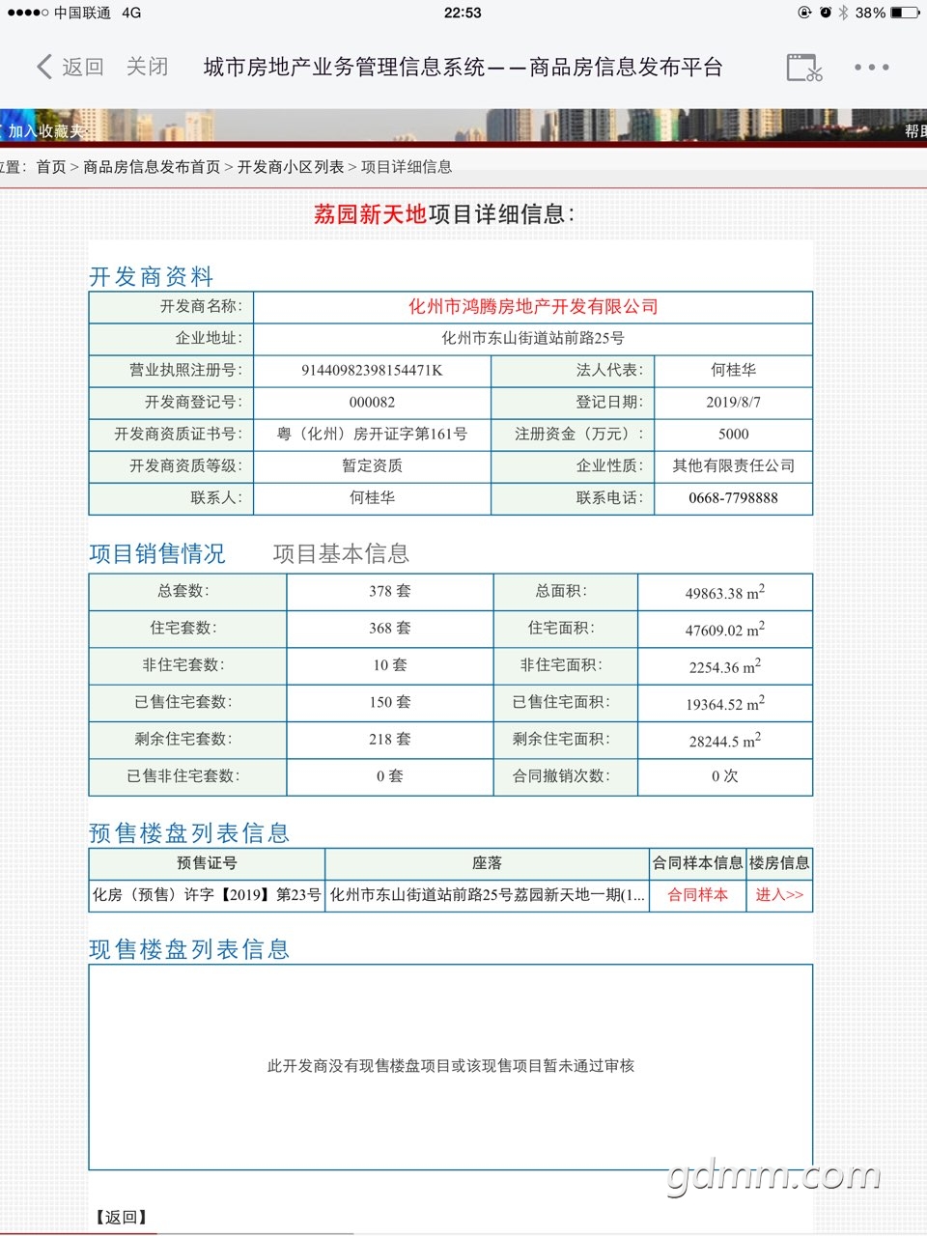Image resolution: width=927 pixels, height=1236 pixels.
Task: Go to 首页 in the breadcrumb
Action: click(51, 167)
